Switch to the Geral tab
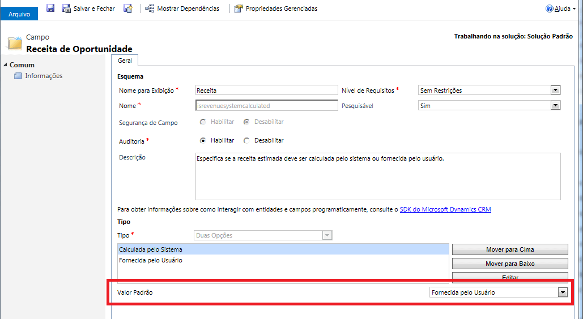 tap(125, 61)
